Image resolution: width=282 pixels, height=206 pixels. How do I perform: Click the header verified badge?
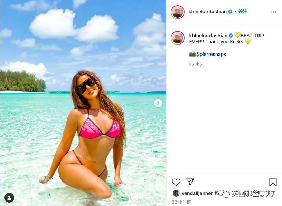tap(230, 12)
